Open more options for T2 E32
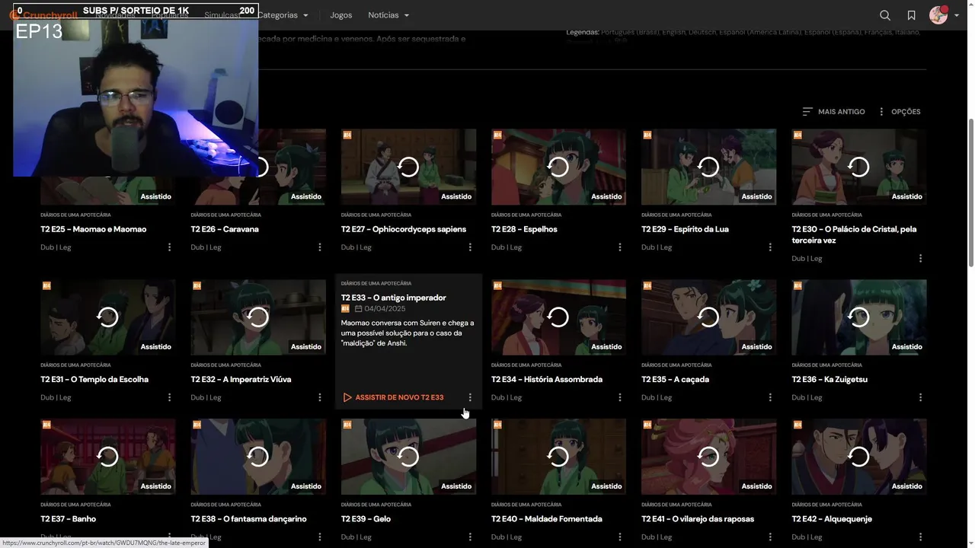Screen dimensions: 975x548 click(x=319, y=397)
